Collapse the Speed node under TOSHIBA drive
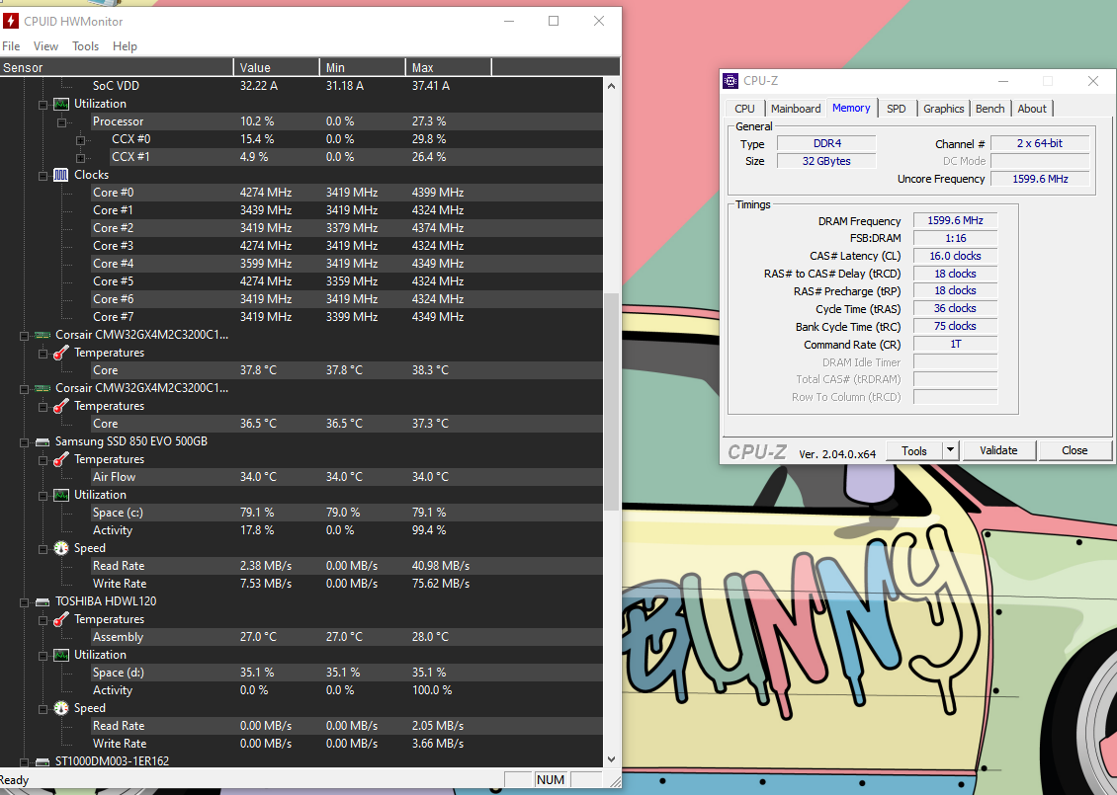The width and height of the screenshot is (1117, 795). 43,710
